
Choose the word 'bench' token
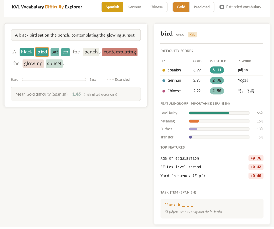pos(91,52)
